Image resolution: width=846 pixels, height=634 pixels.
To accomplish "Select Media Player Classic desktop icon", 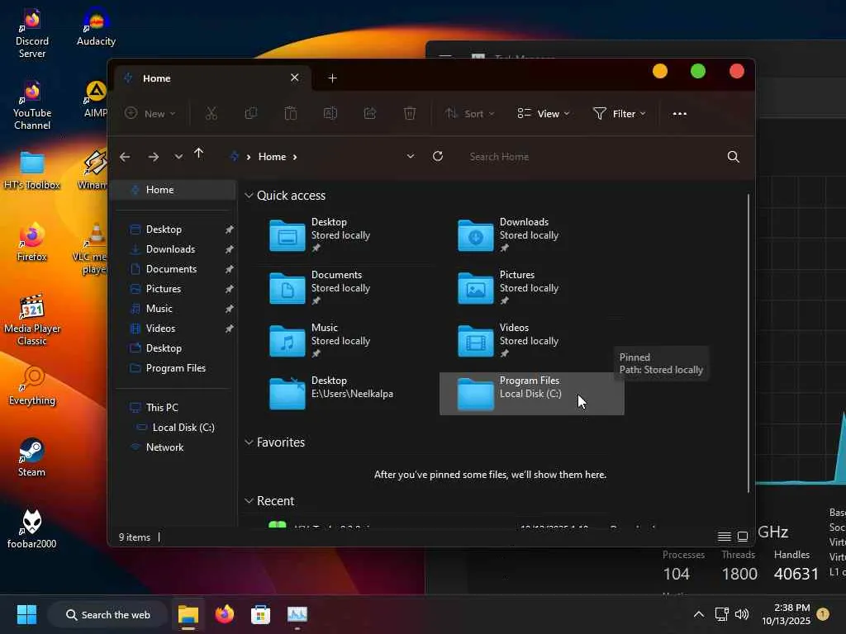I will 32,319.
